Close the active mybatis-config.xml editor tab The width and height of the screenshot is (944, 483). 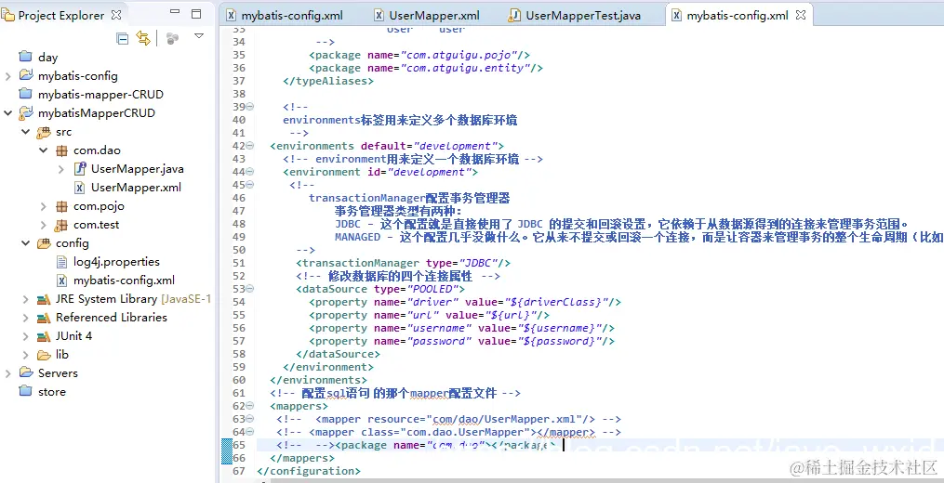click(801, 16)
